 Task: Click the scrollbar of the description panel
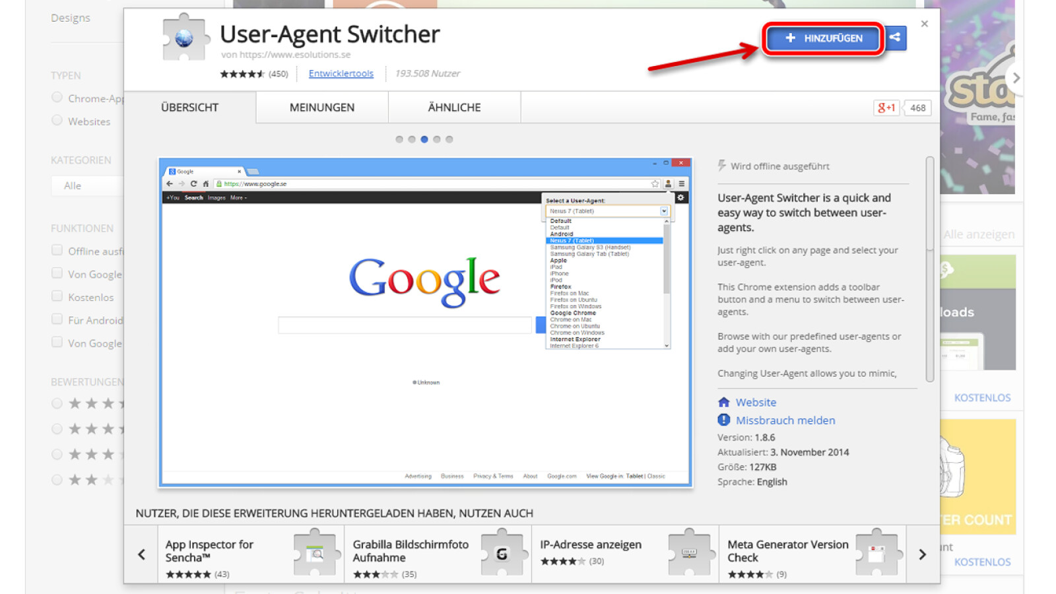[x=930, y=269]
